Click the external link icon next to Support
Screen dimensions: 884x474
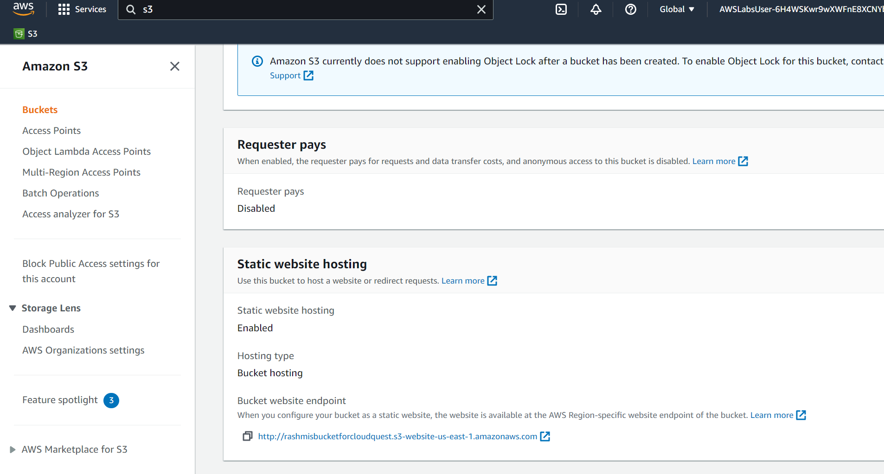[x=309, y=76]
